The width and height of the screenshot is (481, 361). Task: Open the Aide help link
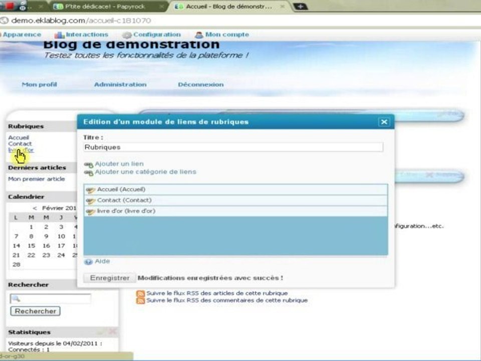102,261
